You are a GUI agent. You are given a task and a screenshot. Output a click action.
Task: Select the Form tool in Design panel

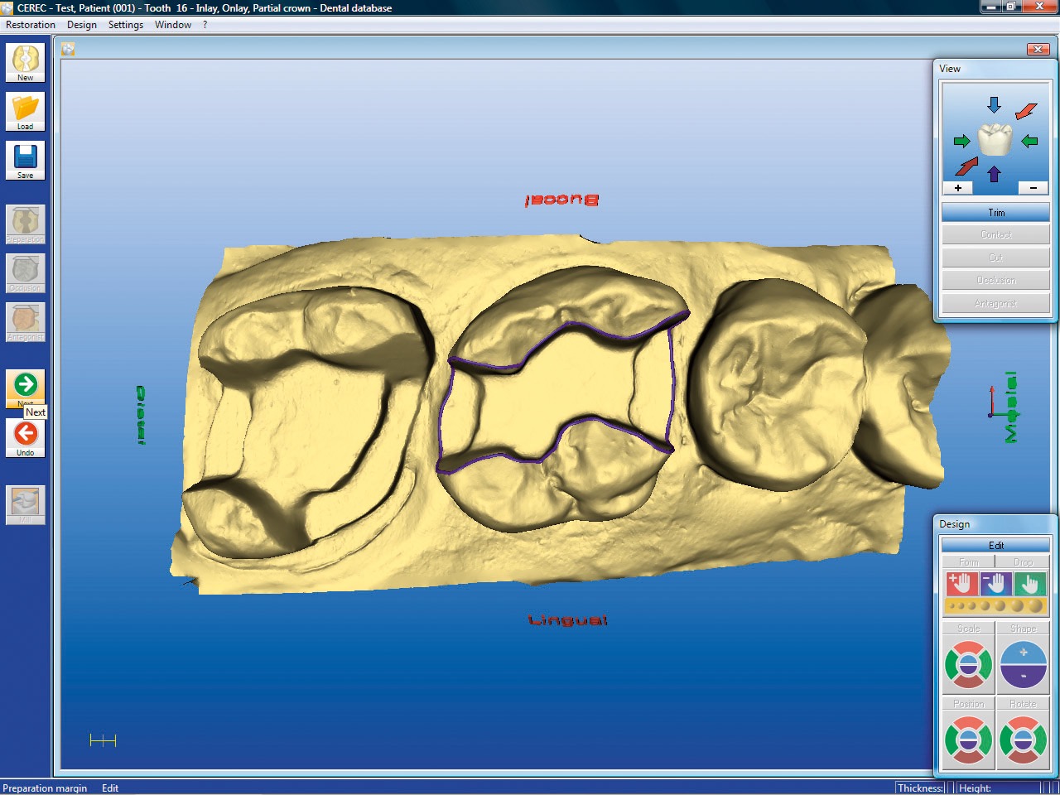pos(968,562)
